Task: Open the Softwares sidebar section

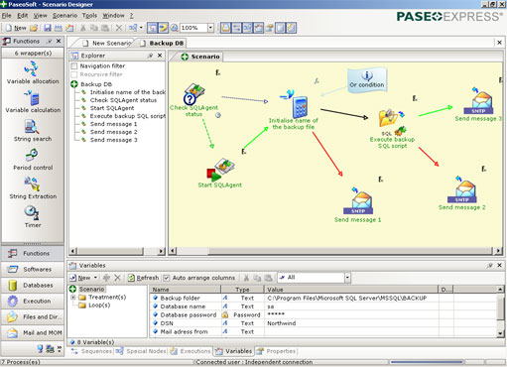Action: coord(33,269)
